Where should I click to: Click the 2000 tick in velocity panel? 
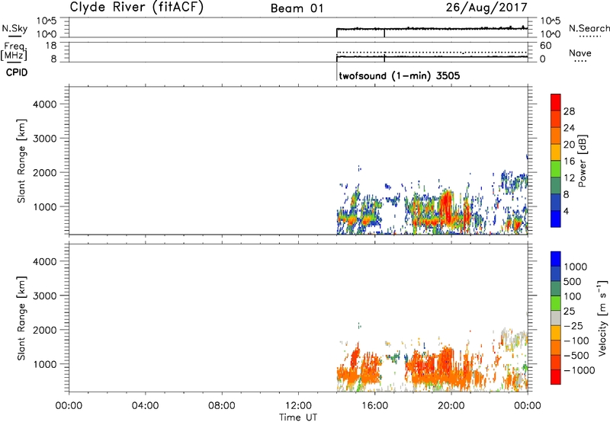coord(45,330)
